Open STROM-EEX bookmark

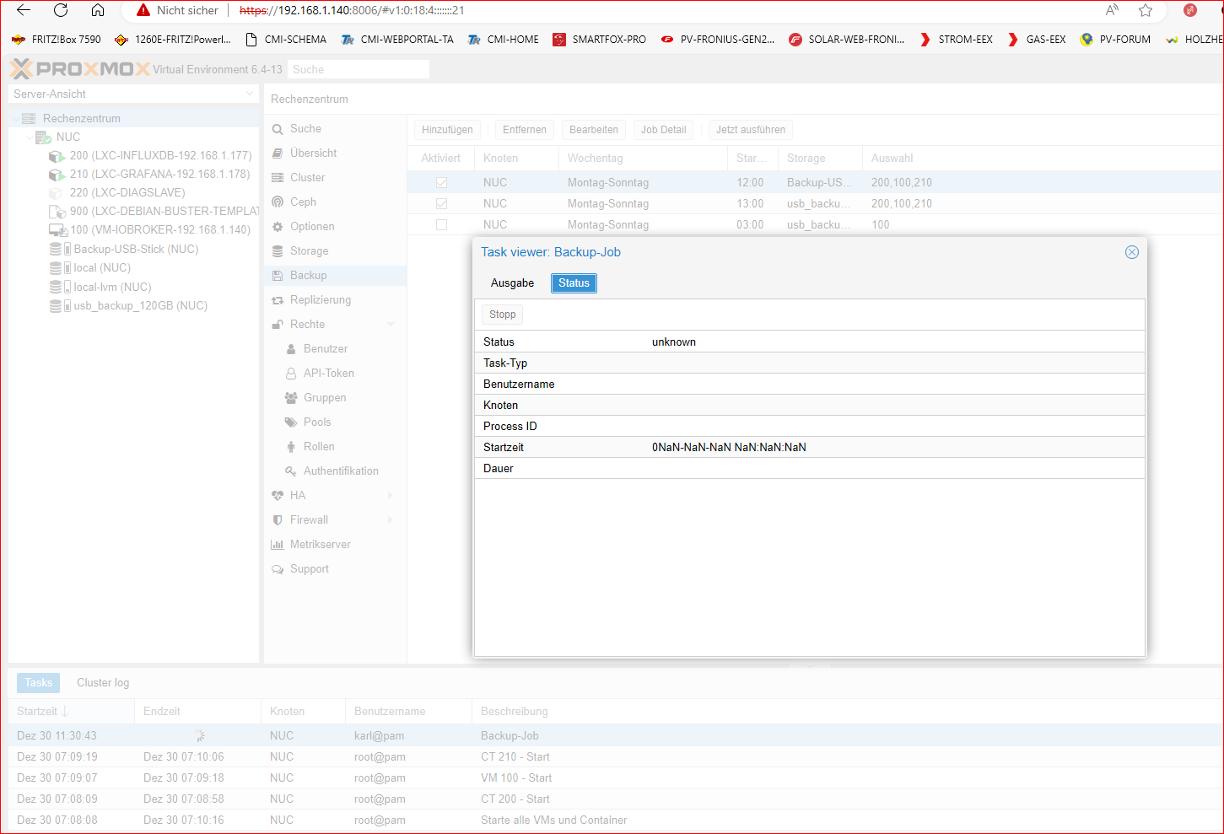coord(956,40)
